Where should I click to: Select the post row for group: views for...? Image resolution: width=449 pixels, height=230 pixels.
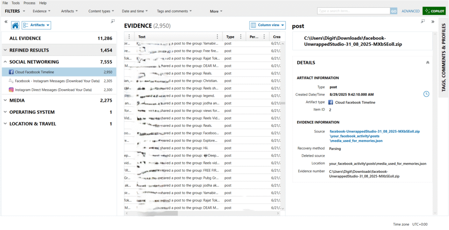pyautogui.click(x=202, y=111)
